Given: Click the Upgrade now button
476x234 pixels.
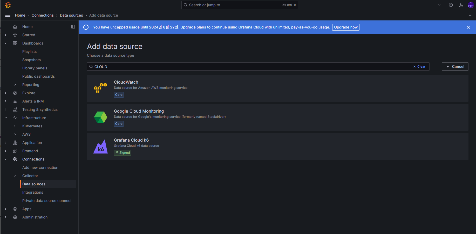Looking at the screenshot, I should click(346, 27).
